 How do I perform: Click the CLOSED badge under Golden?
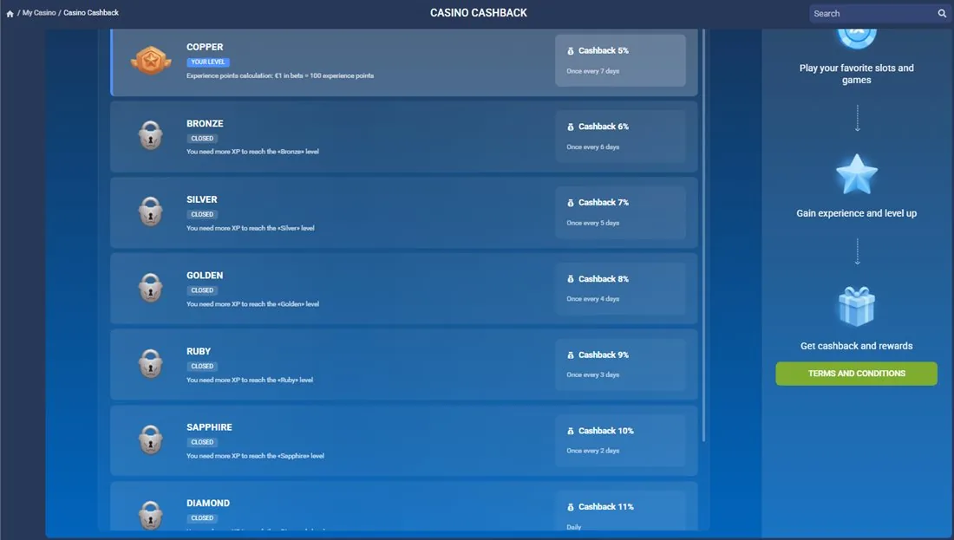coord(202,290)
